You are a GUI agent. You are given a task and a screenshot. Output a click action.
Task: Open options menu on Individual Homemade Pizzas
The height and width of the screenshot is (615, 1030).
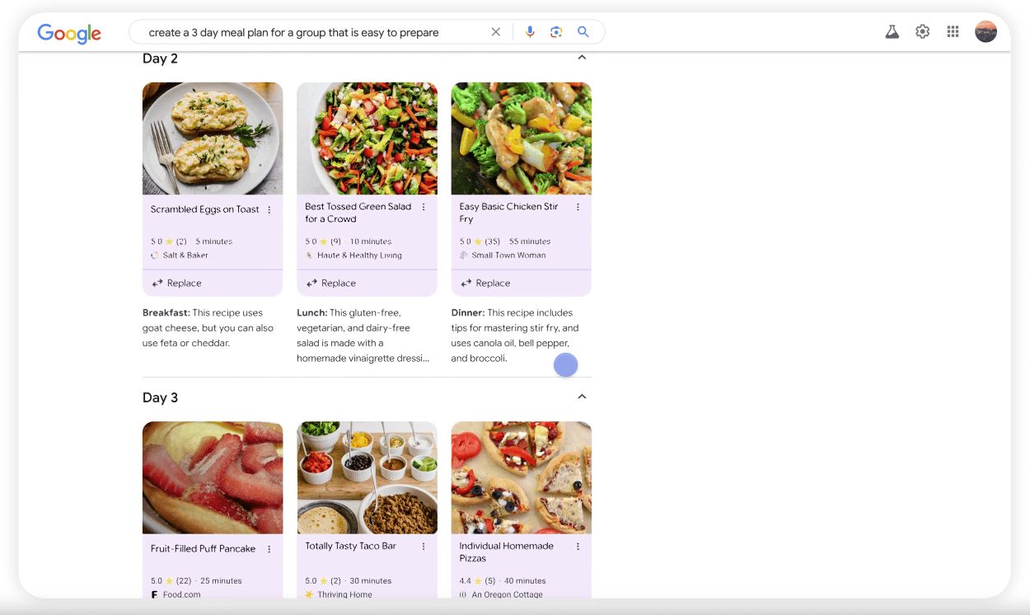(x=578, y=546)
